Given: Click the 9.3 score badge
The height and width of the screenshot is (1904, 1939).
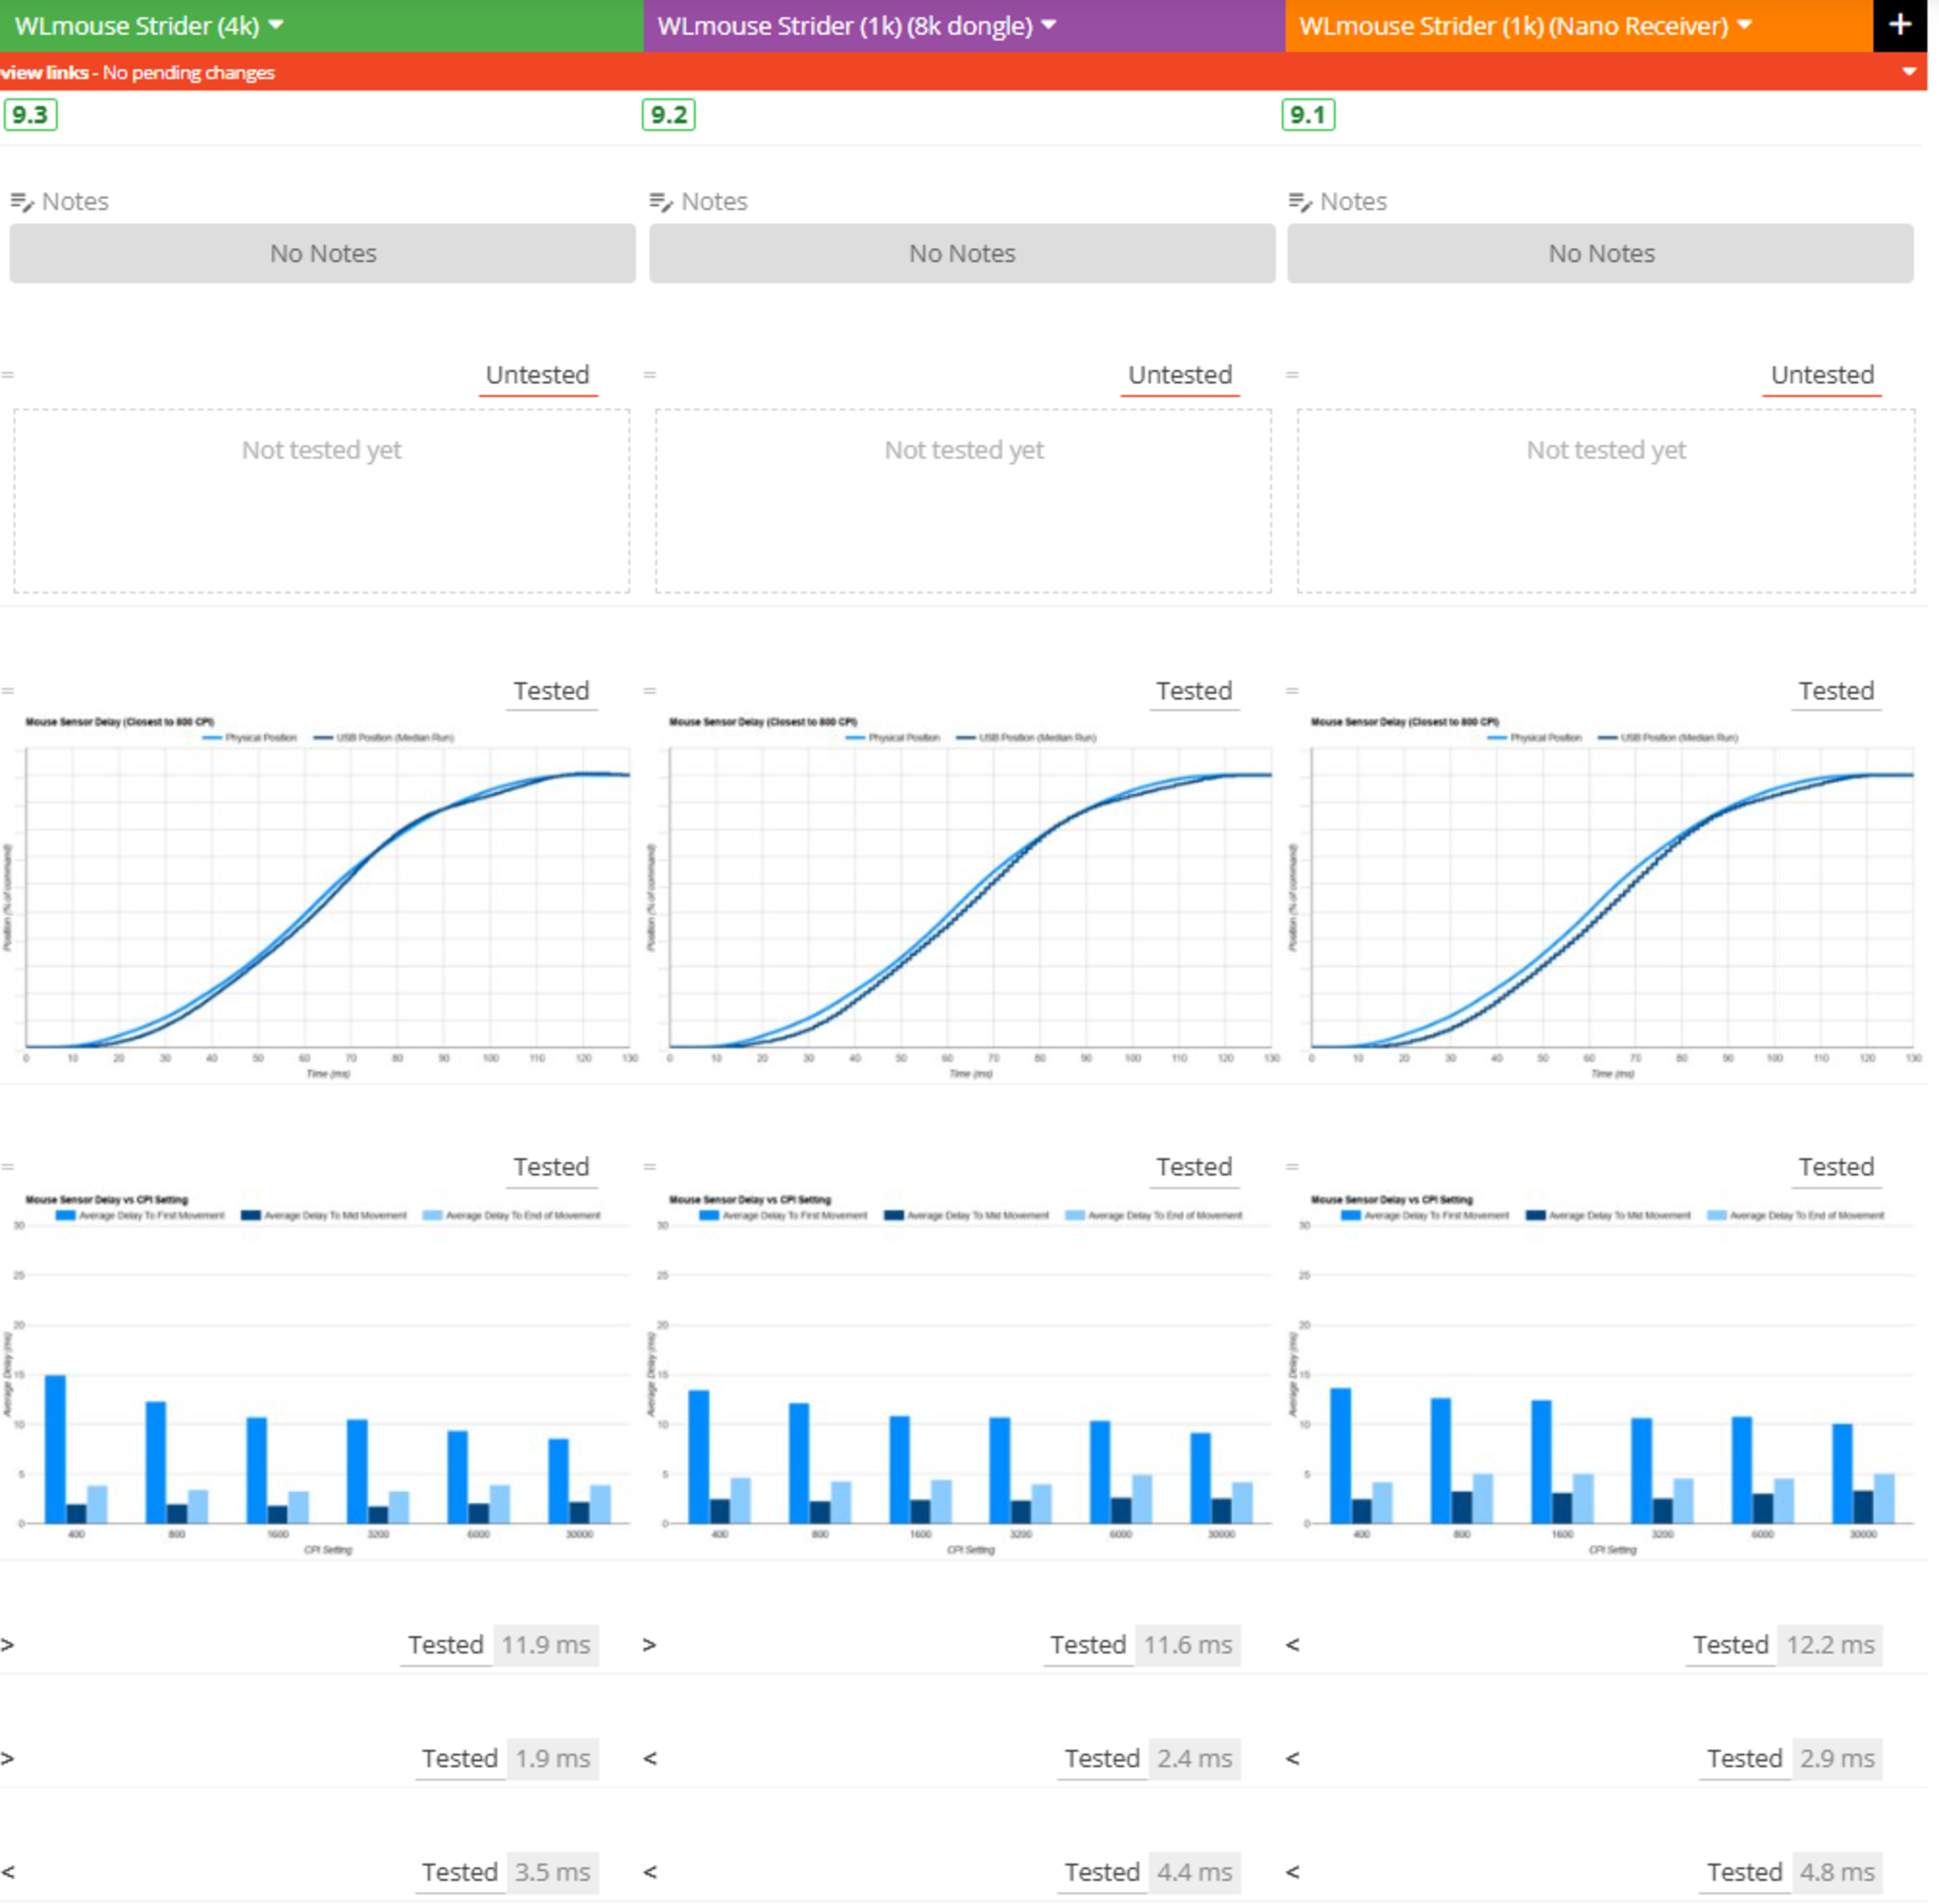Looking at the screenshot, I should 30,115.
